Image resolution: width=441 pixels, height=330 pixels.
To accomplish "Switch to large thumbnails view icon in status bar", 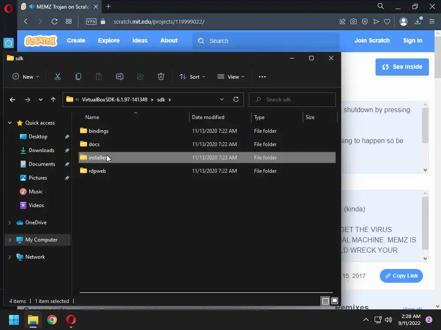I will (334, 301).
